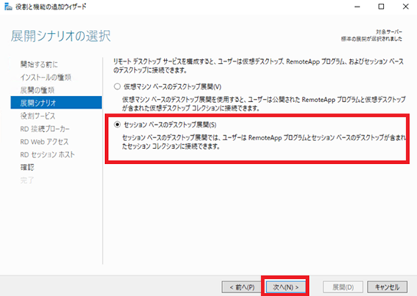This screenshot has height=296, width=417.
Task: Select highlighted 展開シナリオ step
Action: 56,103
